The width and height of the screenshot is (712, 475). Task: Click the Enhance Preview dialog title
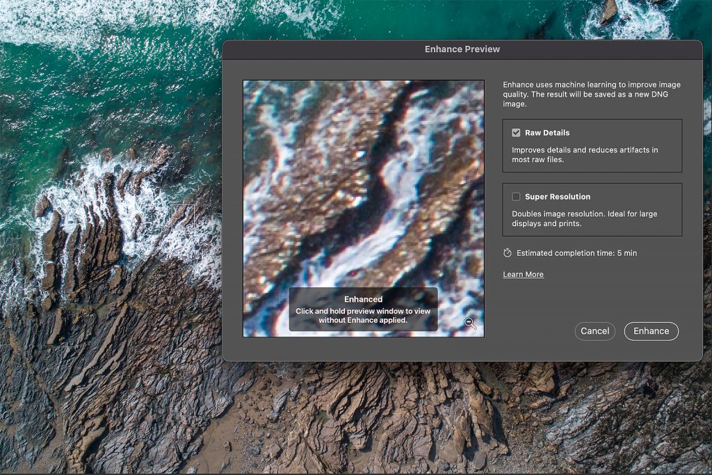click(x=462, y=49)
